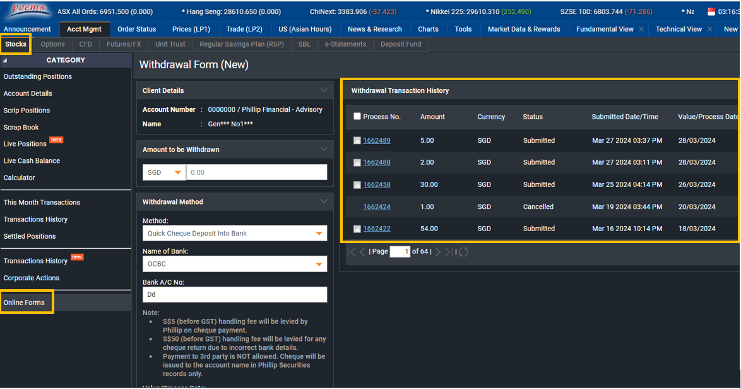Sort by Submitted Date/Time column header

point(625,117)
